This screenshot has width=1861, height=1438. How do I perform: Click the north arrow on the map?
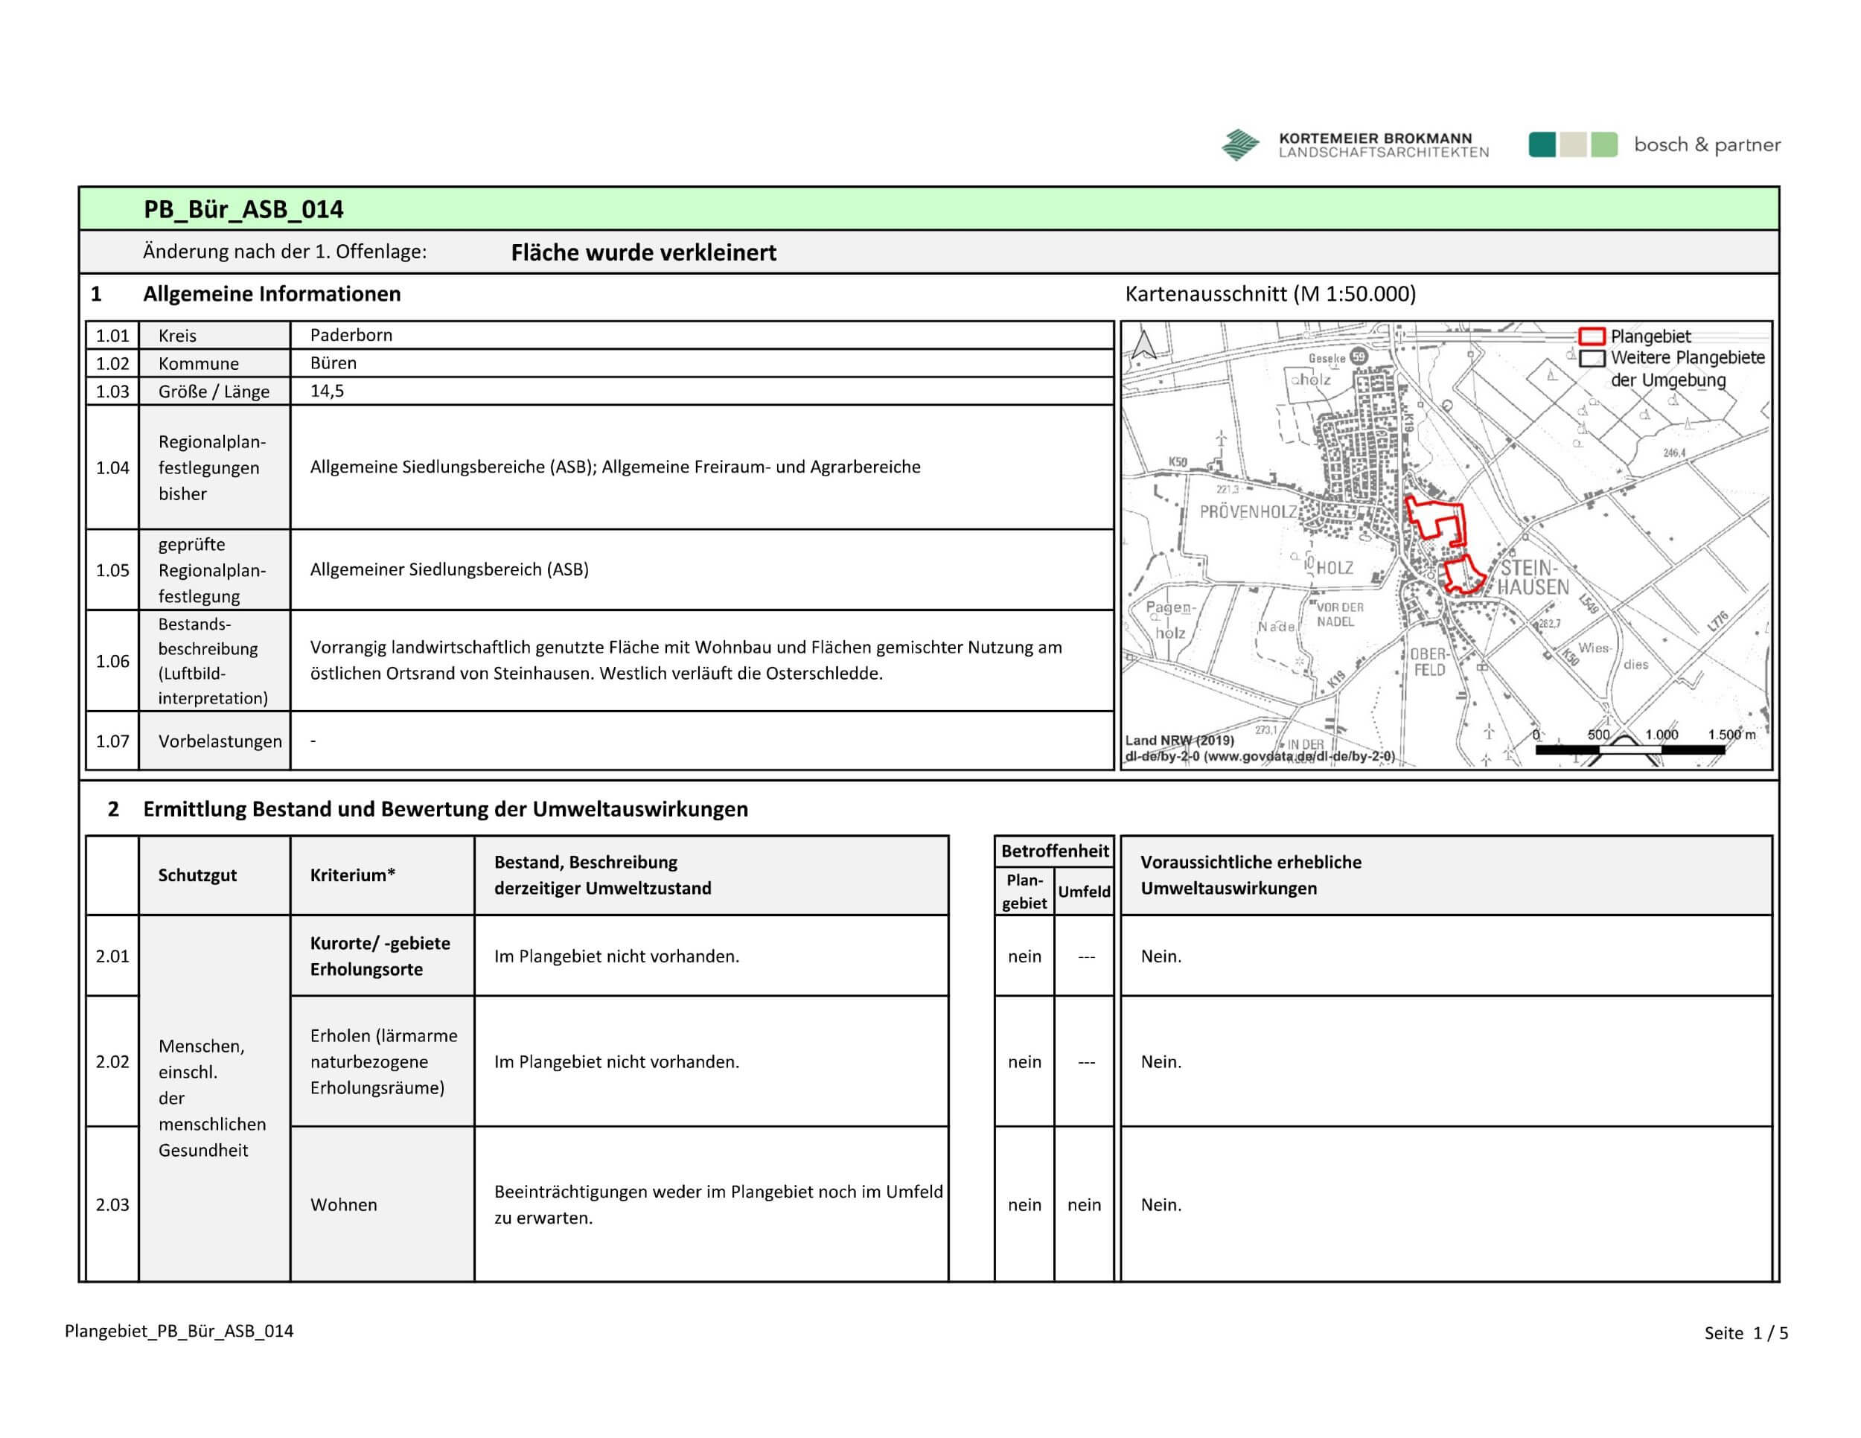click(x=1143, y=344)
